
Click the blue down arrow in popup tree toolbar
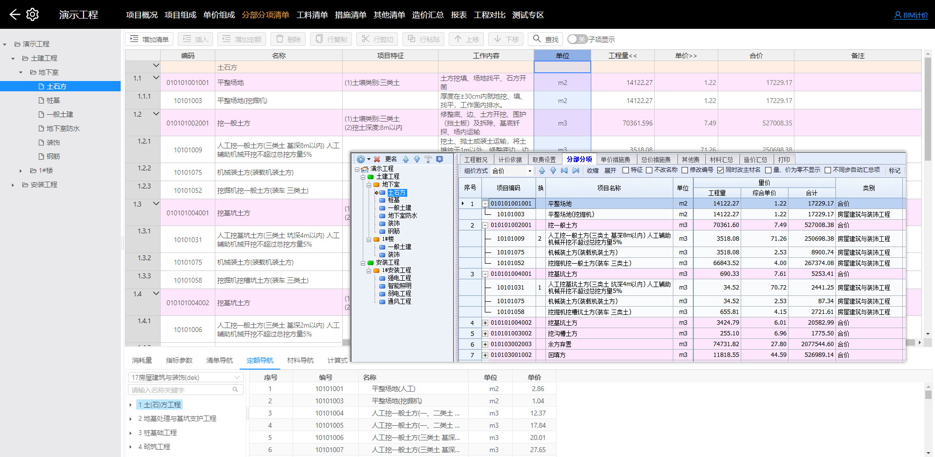click(417, 159)
